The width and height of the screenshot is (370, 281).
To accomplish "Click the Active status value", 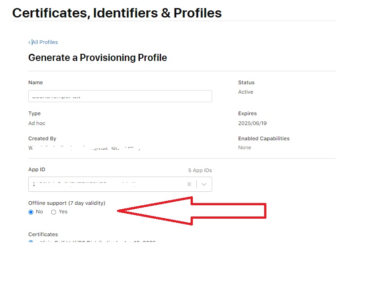I will [245, 92].
